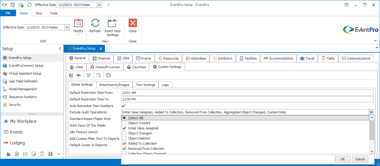Uncheck Removed From Collection option
The height and width of the screenshot is (166, 380).
tap(124, 149)
